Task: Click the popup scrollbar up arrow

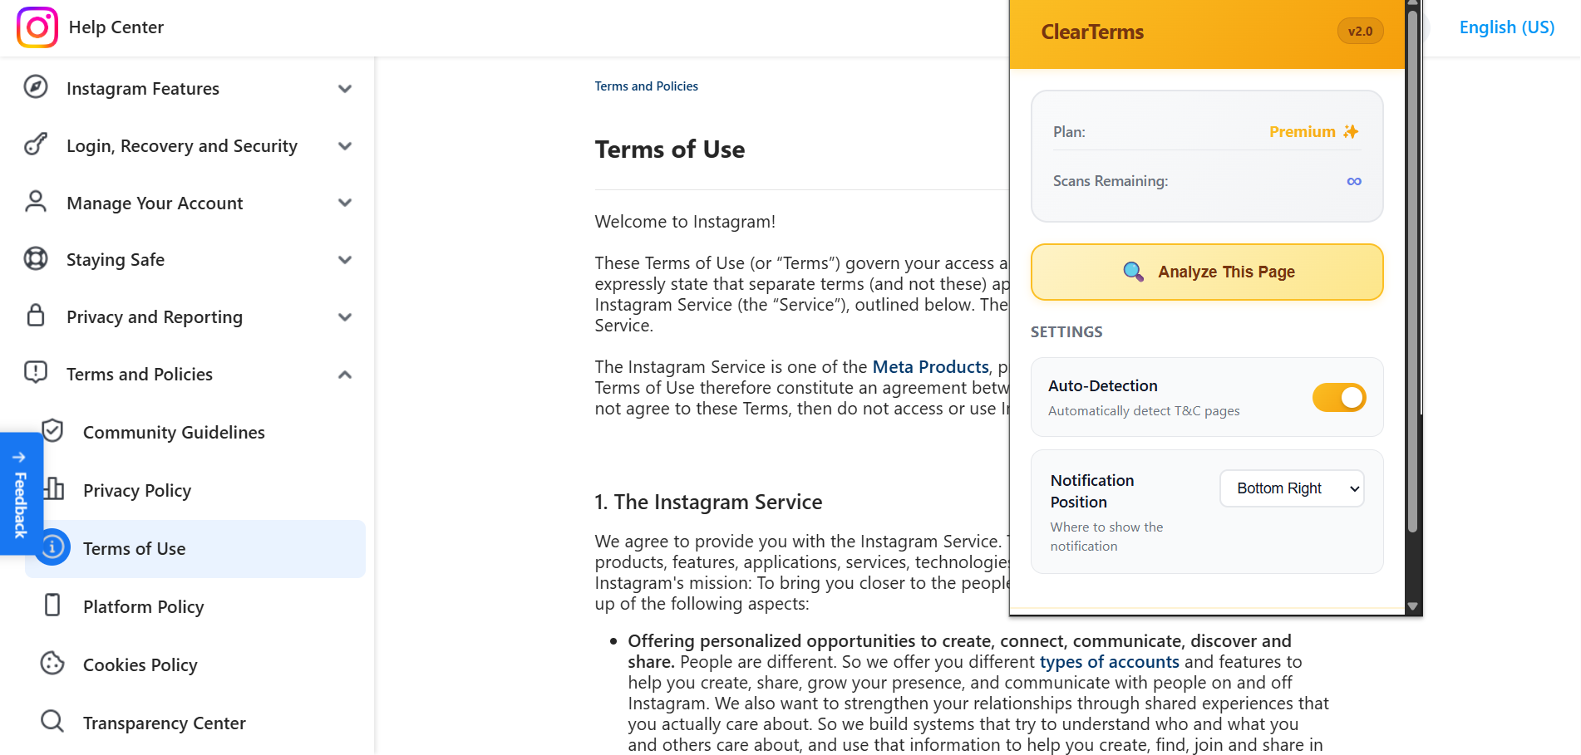Action: click(1412, 4)
